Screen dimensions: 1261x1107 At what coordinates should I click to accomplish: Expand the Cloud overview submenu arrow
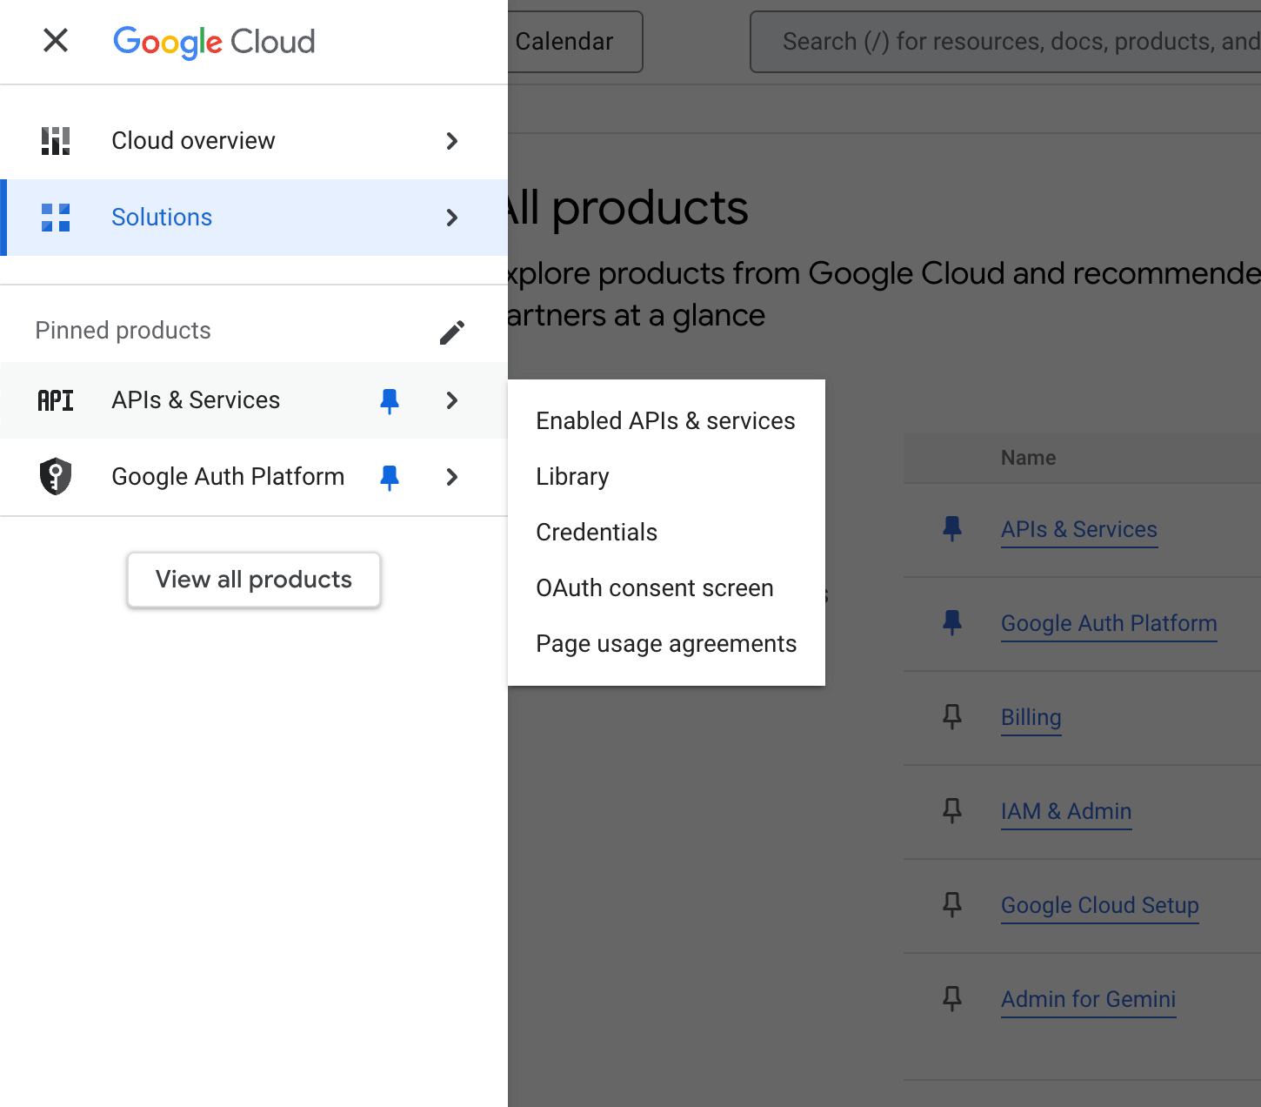tap(452, 141)
